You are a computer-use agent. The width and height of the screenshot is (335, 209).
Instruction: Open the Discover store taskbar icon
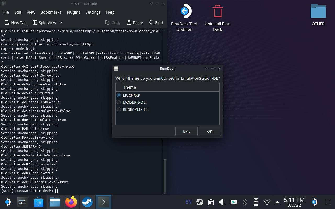39,202
